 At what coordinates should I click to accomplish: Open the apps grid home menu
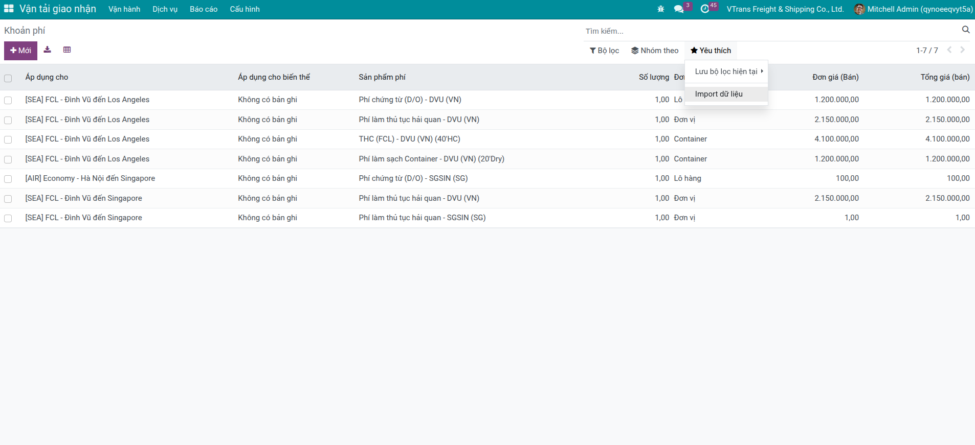coord(9,9)
